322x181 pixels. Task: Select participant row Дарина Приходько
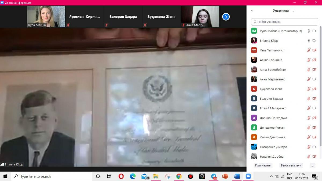pos(284,118)
